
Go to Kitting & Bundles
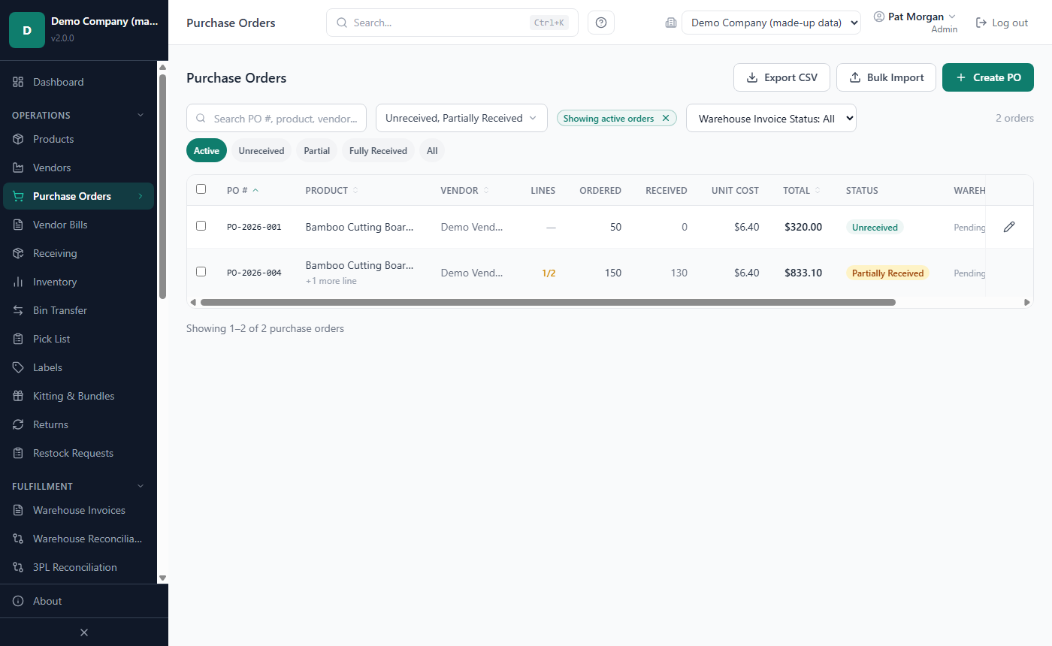tap(78, 396)
